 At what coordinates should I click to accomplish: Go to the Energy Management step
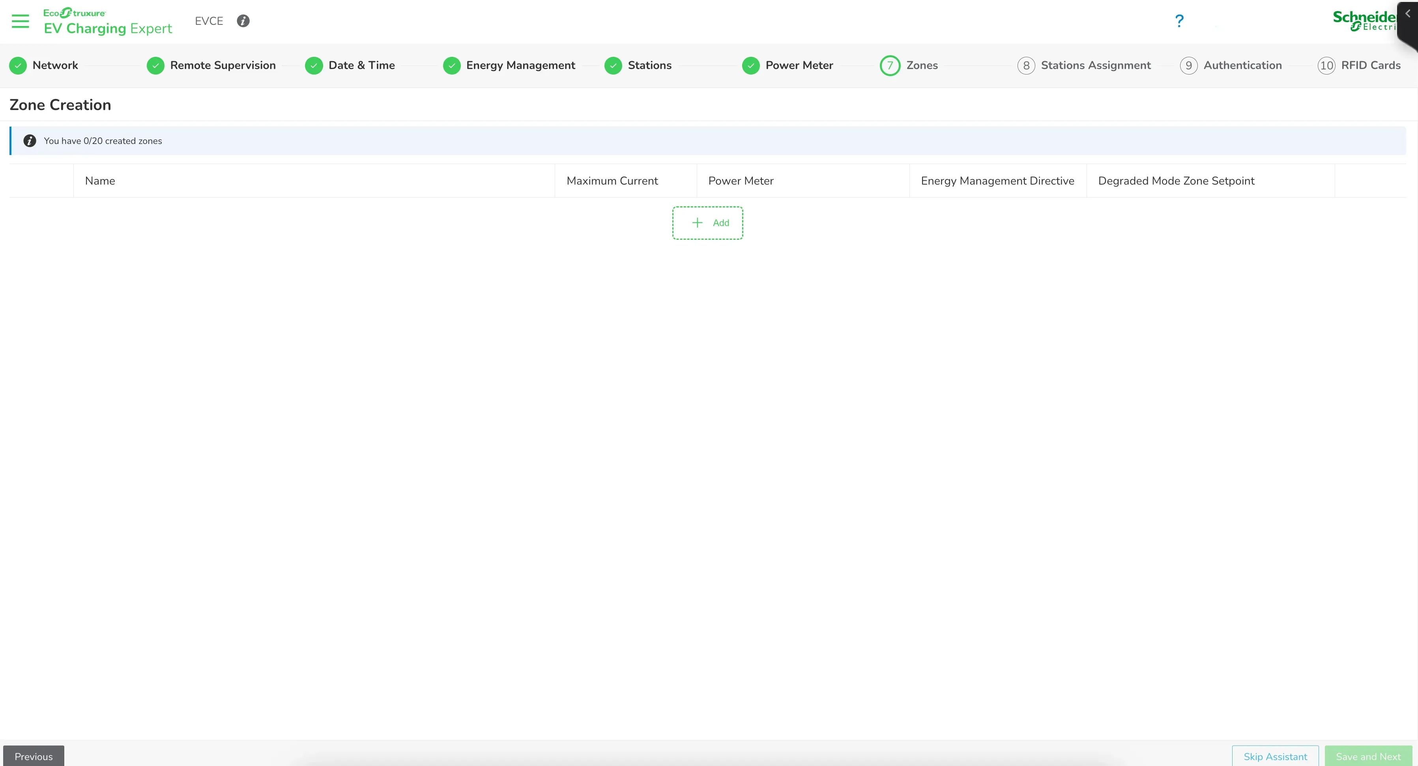click(521, 65)
